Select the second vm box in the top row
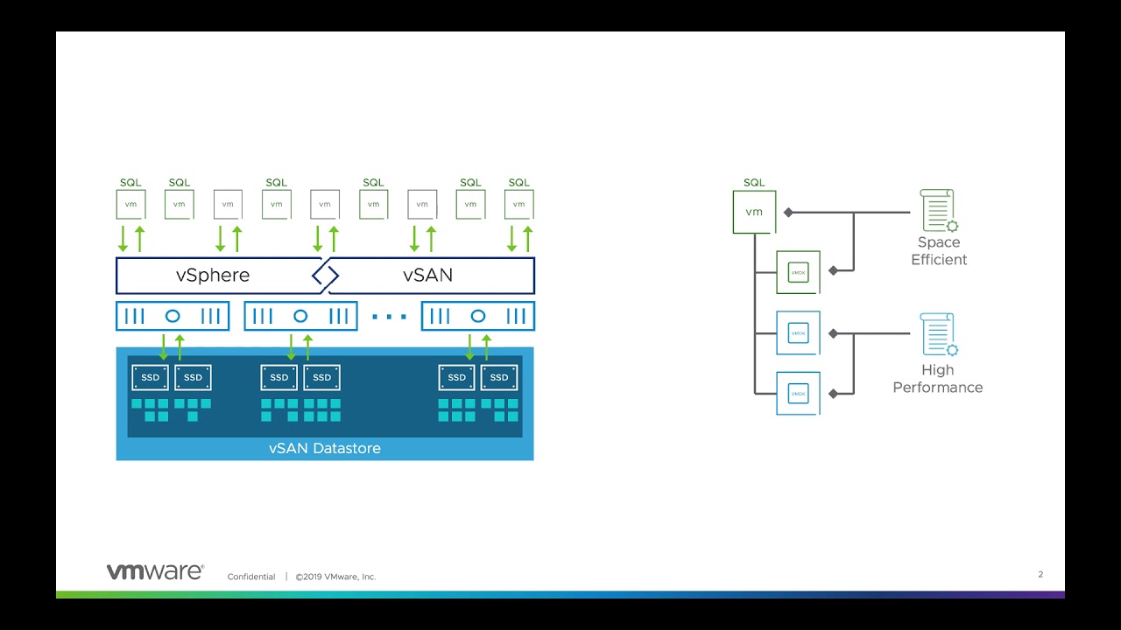Viewport: 1121px width, 630px height. click(x=179, y=204)
